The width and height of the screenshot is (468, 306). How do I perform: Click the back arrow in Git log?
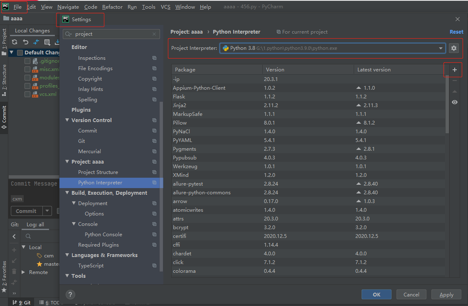[14, 237]
